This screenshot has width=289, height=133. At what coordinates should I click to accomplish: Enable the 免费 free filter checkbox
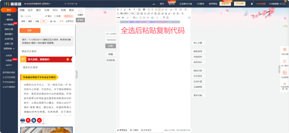click(x=55, y=16)
